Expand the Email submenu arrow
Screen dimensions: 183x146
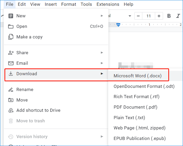click(102, 63)
